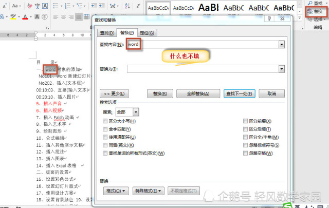Click the << 更少(L) button
Image resolution: width=329 pixels, height=208 pixels.
click(x=114, y=93)
